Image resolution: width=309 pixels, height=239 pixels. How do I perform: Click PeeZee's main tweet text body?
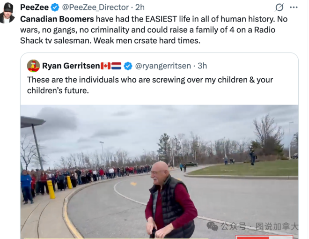(154, 30)
